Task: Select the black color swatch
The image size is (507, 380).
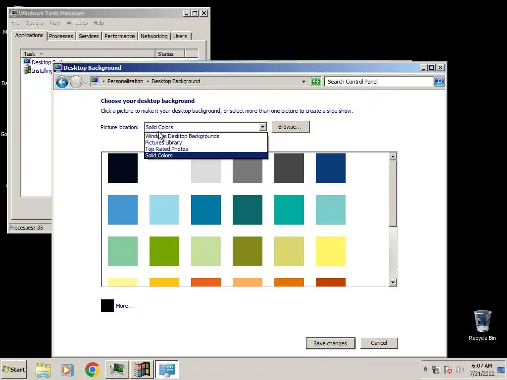Action: (x=123, y=168)
